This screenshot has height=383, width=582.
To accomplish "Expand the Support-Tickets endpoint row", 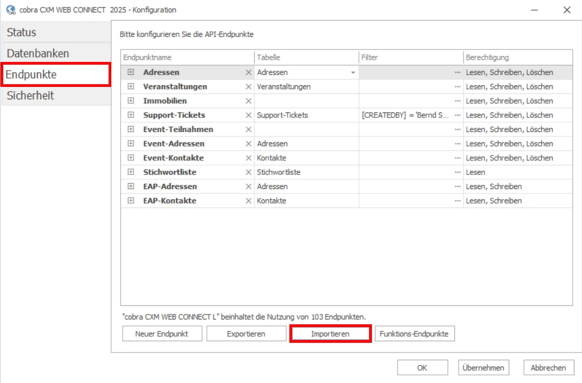I will click(131, 115).
